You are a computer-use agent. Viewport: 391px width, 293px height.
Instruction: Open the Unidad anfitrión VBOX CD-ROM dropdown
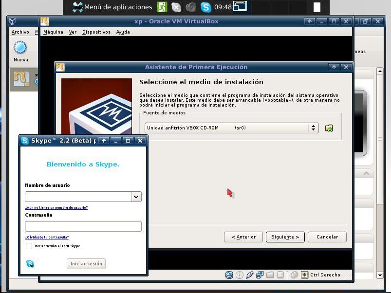(231, 128)
